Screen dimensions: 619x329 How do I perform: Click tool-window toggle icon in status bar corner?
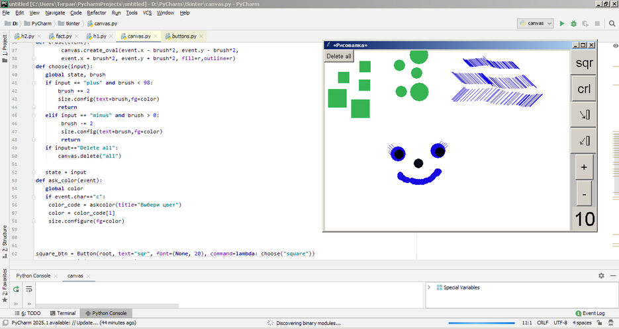5,322
